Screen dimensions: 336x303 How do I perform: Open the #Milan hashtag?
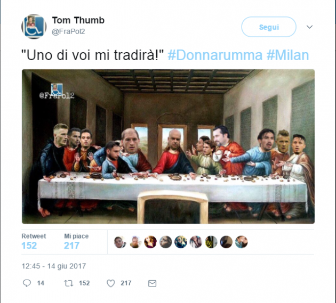287,55
